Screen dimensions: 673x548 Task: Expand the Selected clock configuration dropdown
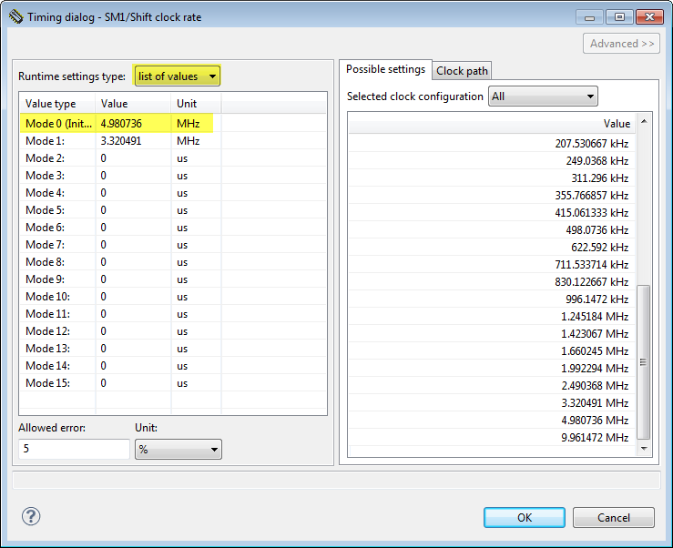(x=543, y=96)
